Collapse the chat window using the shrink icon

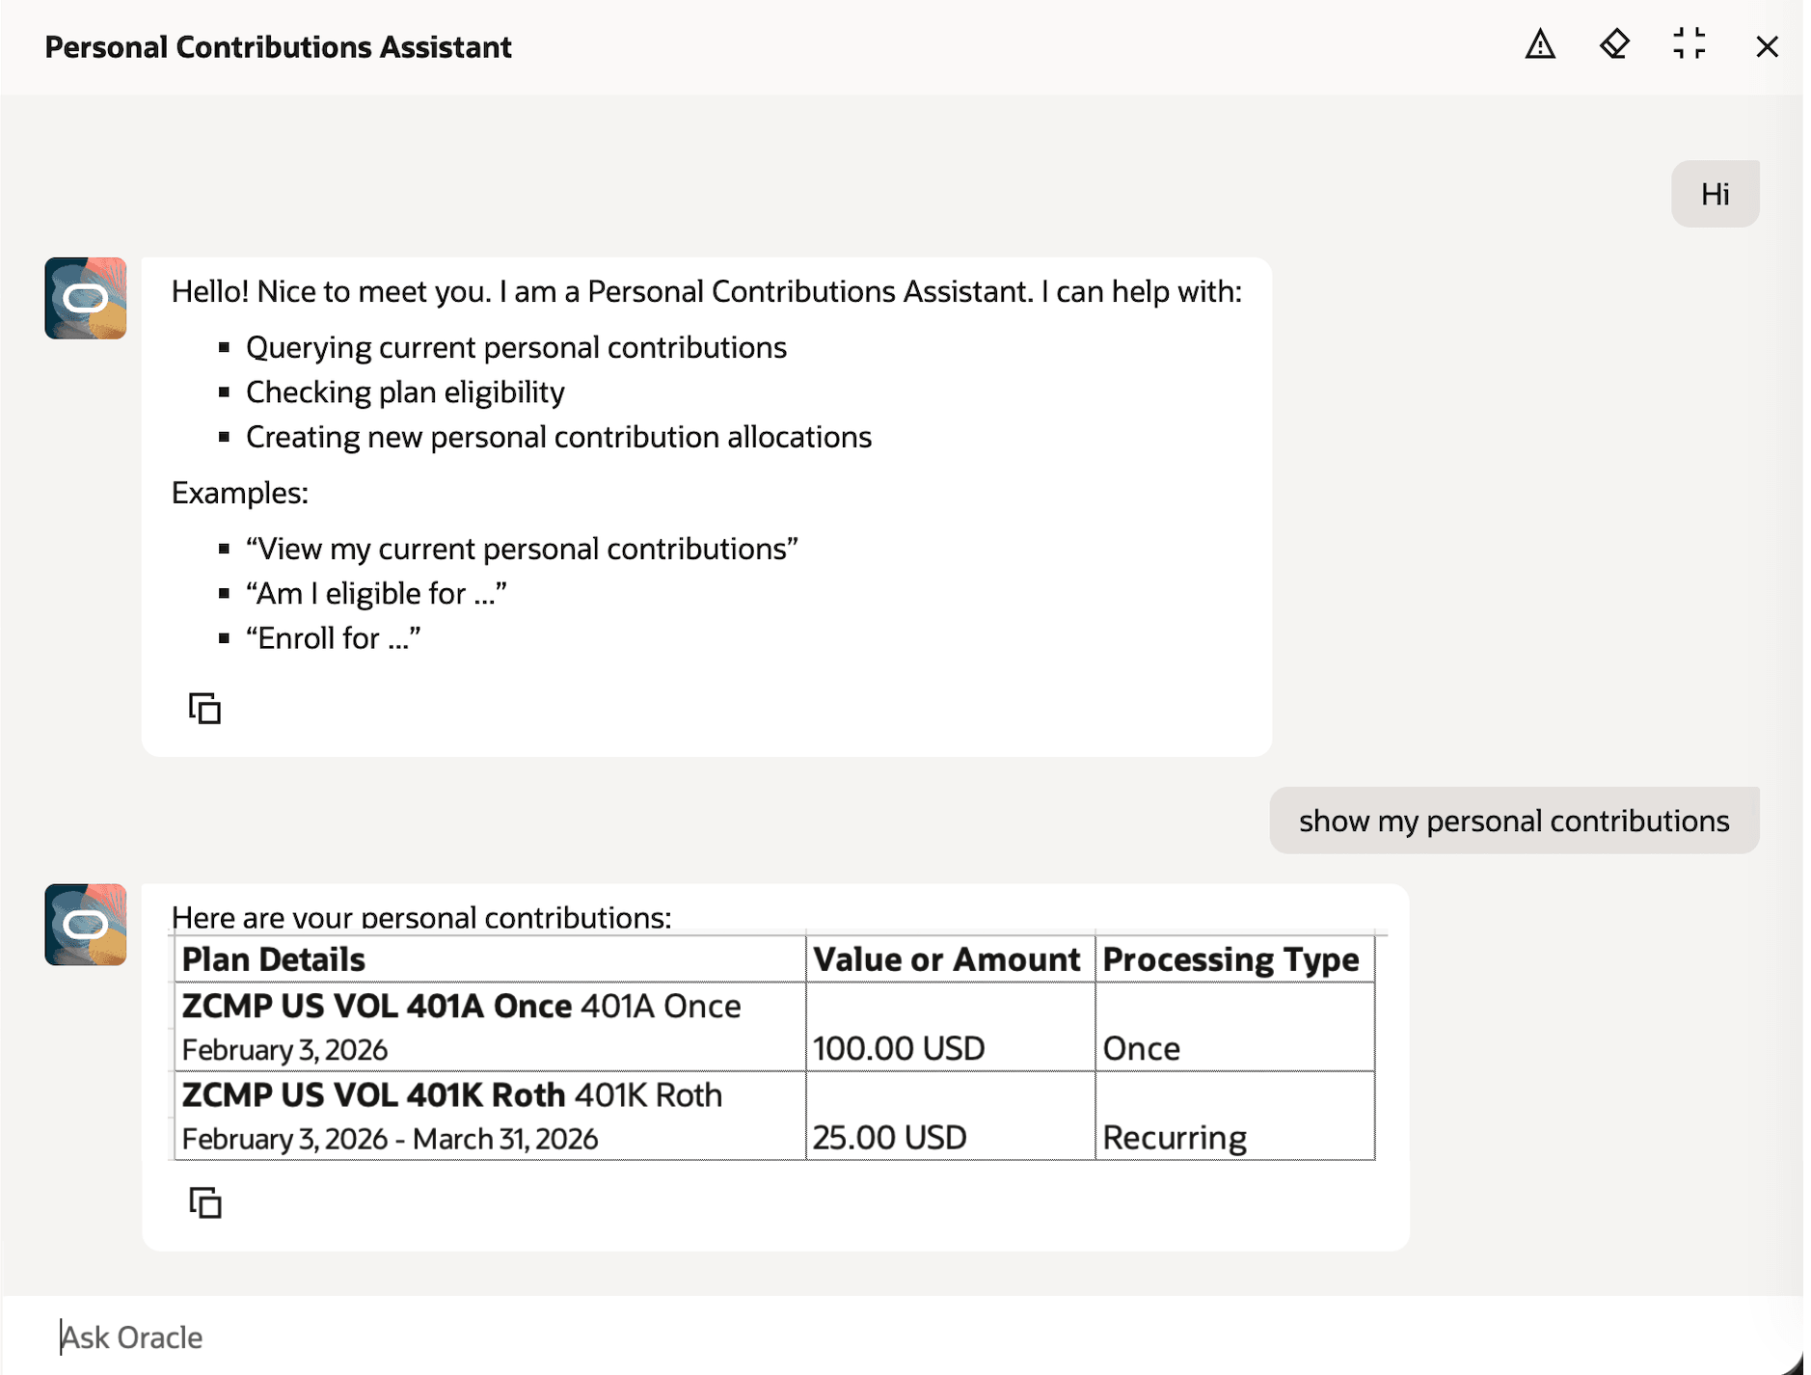tap(1690, 45)
